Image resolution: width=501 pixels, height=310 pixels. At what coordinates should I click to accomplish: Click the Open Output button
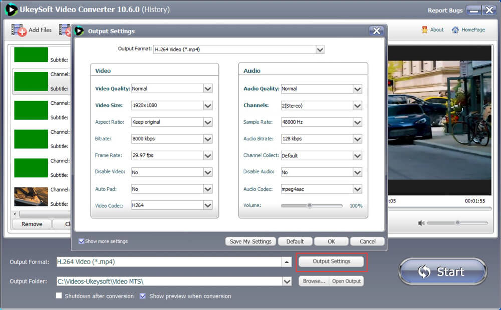click(x=346, y=281)
